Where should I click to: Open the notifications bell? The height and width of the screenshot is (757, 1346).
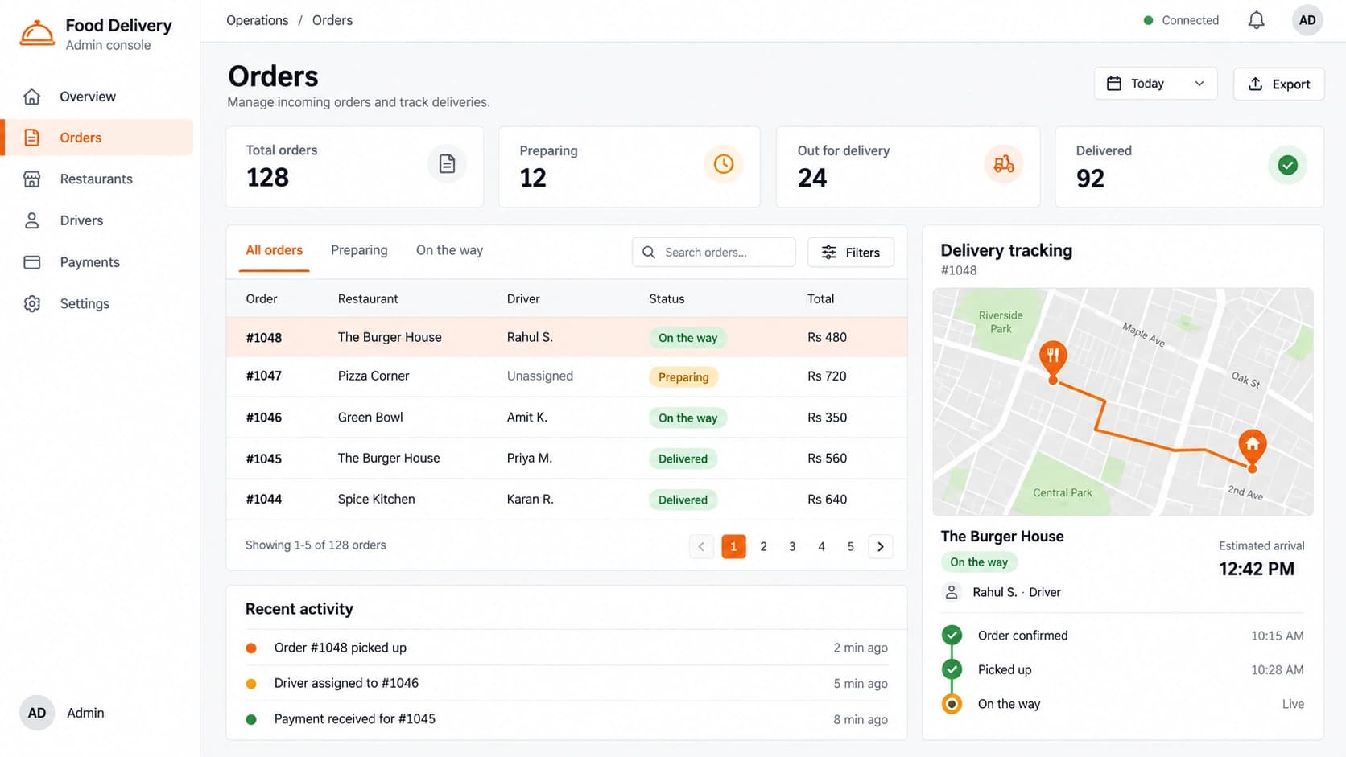click(1256, 20)
